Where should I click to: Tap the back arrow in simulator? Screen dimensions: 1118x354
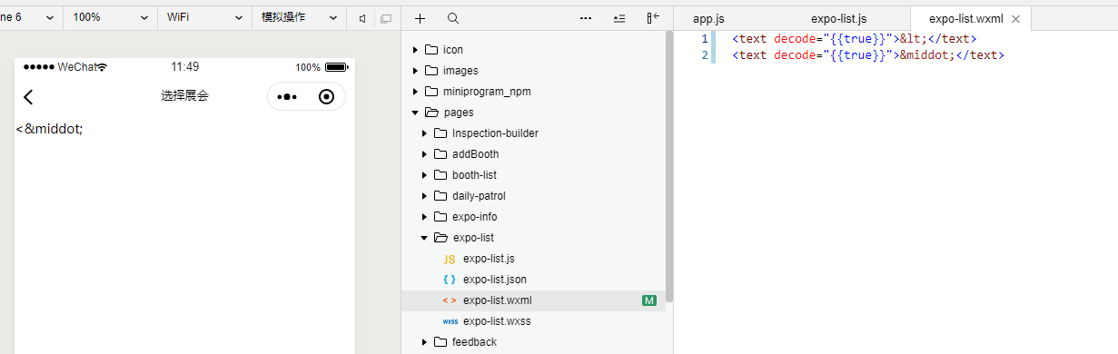(28, 96)
